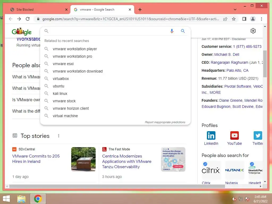272x204 pixels.
Task: Click the MORE subsidiaries link
Action: (x=215, y=92)
